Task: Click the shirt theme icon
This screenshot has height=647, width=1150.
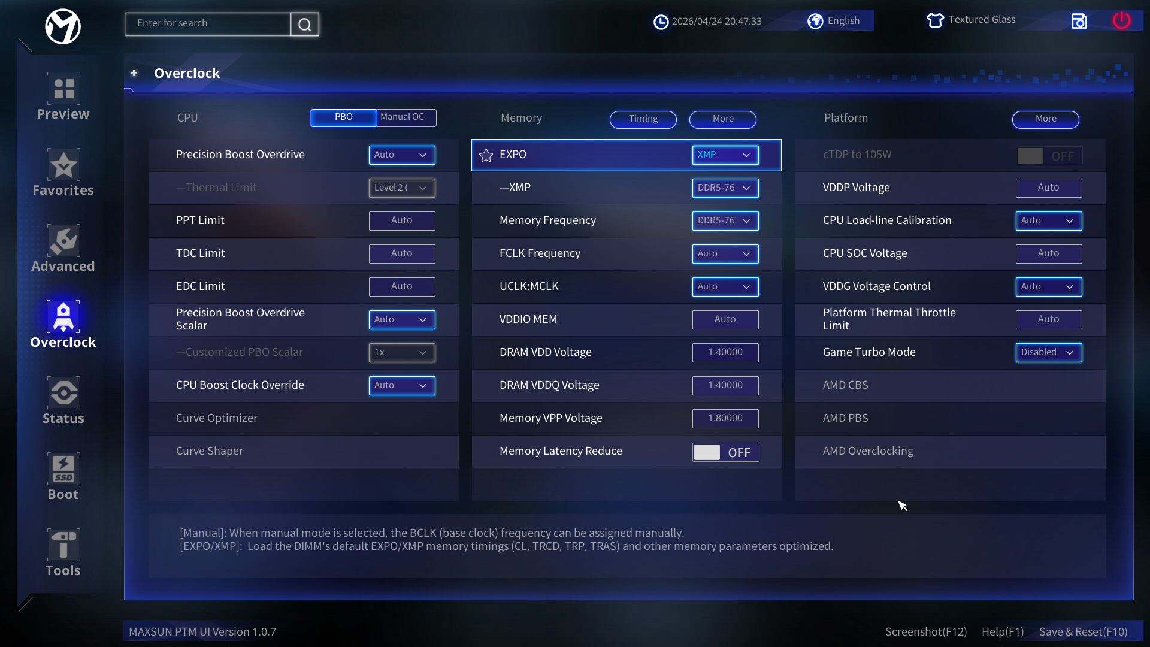Action: tap(935, 20)
